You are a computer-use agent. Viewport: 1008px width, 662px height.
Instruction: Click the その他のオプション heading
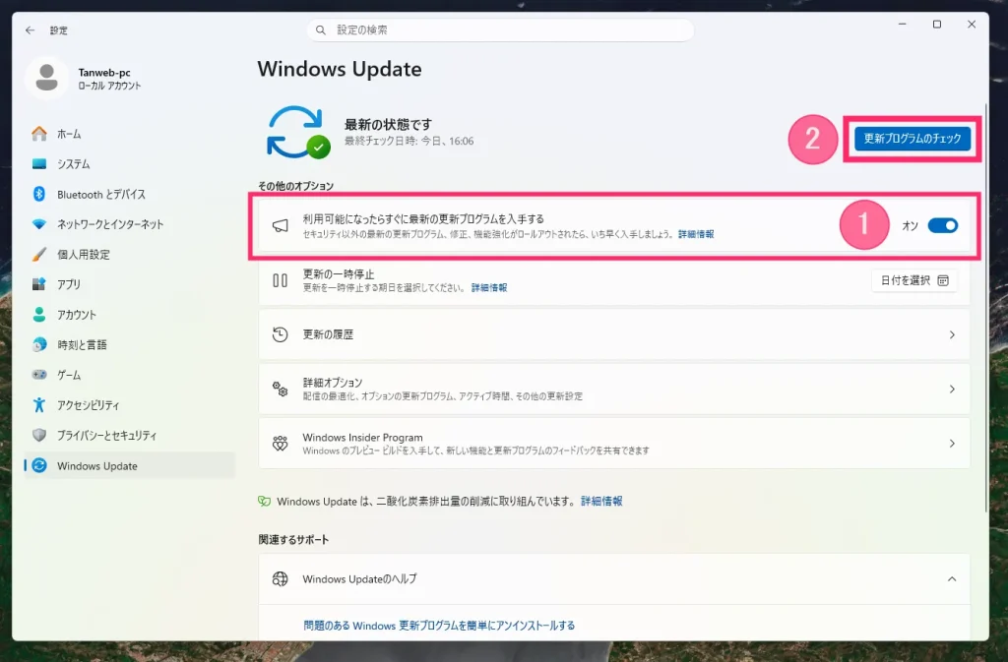coord(295,186)
